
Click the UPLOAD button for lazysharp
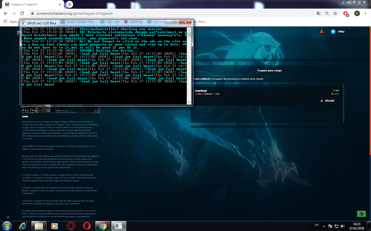click(x=327, y=101)
